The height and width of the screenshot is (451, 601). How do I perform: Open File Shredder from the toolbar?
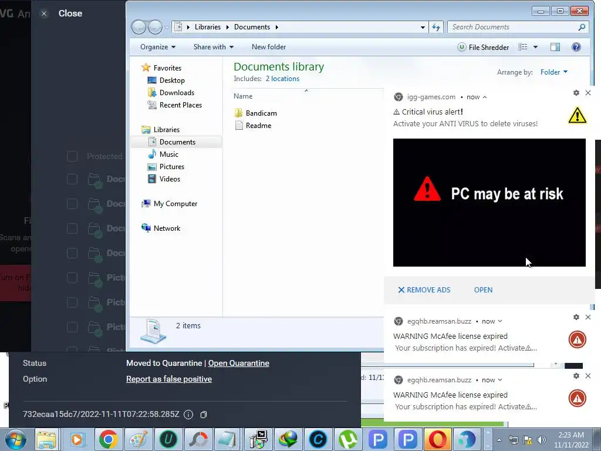(484, 47)
